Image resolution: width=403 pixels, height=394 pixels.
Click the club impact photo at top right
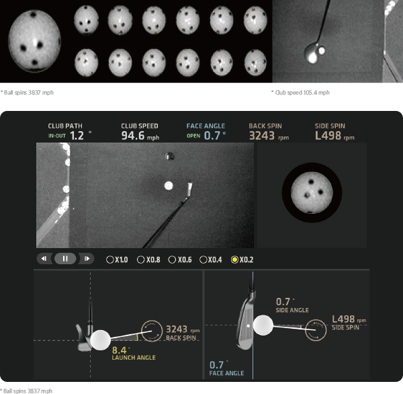(x=337, y=41)
